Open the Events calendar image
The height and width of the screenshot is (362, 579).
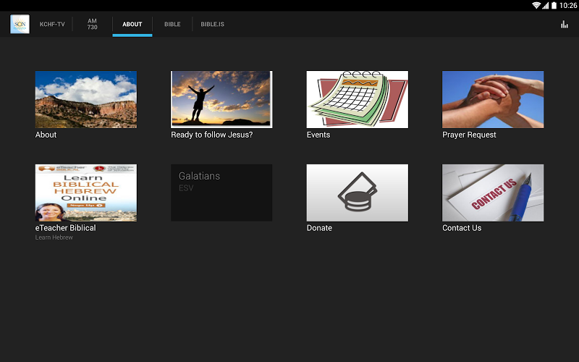pyautogui.click(x=358, y=99)
